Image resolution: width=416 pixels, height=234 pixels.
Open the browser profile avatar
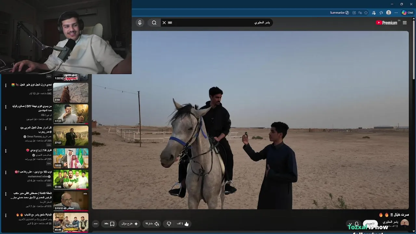pos(389,13)
